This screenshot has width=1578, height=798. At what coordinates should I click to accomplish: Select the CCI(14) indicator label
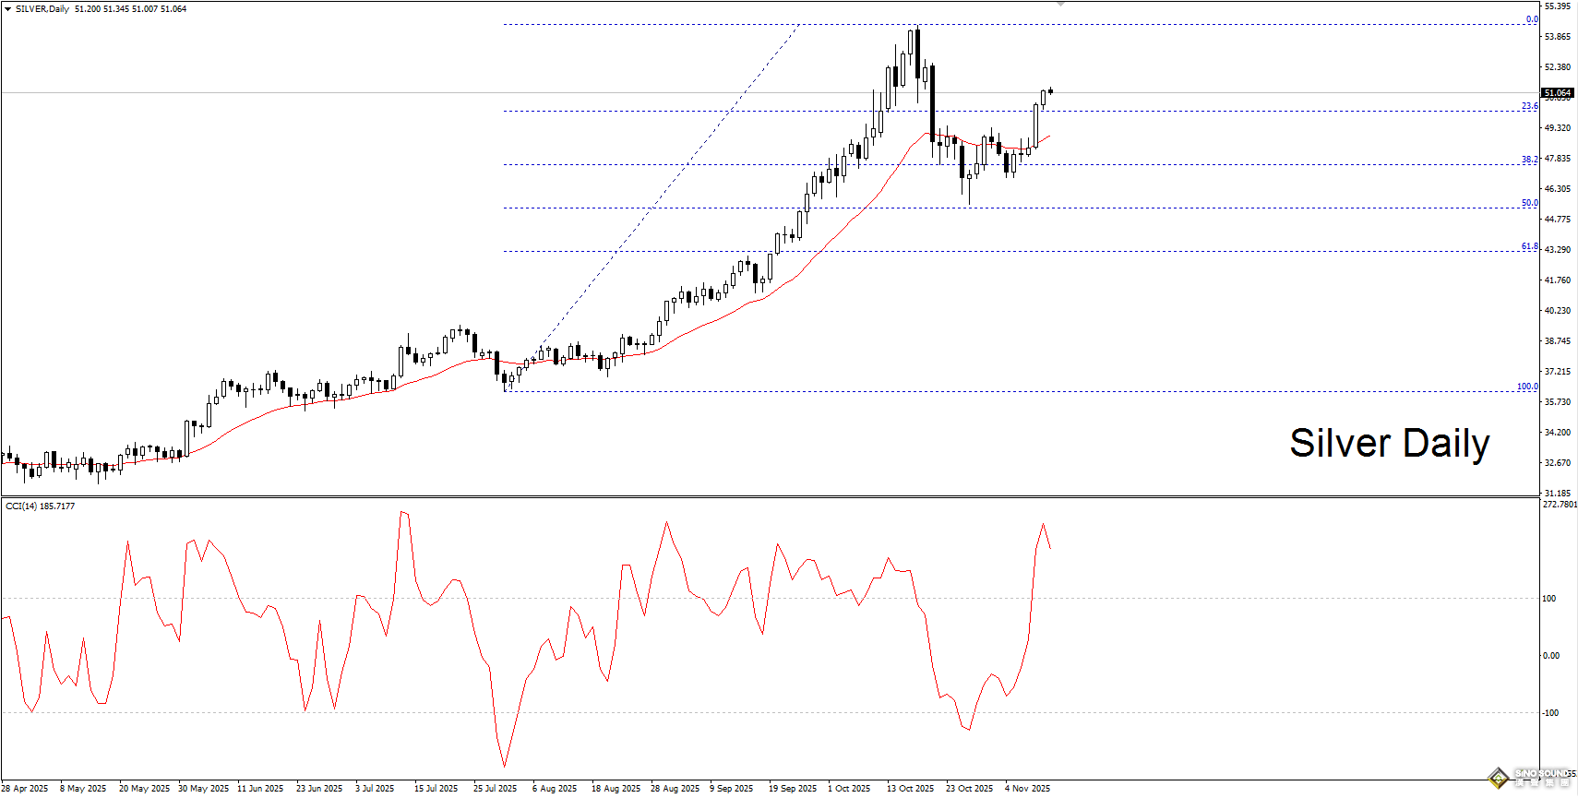click(41, 506)
